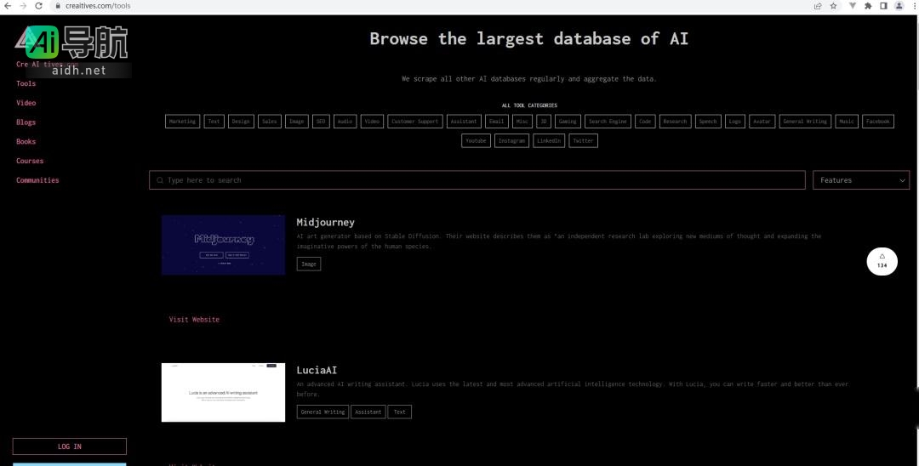Open the LuciaAI thumbnail image
Screen dimensions: 919x466
(x=223, y=392)
